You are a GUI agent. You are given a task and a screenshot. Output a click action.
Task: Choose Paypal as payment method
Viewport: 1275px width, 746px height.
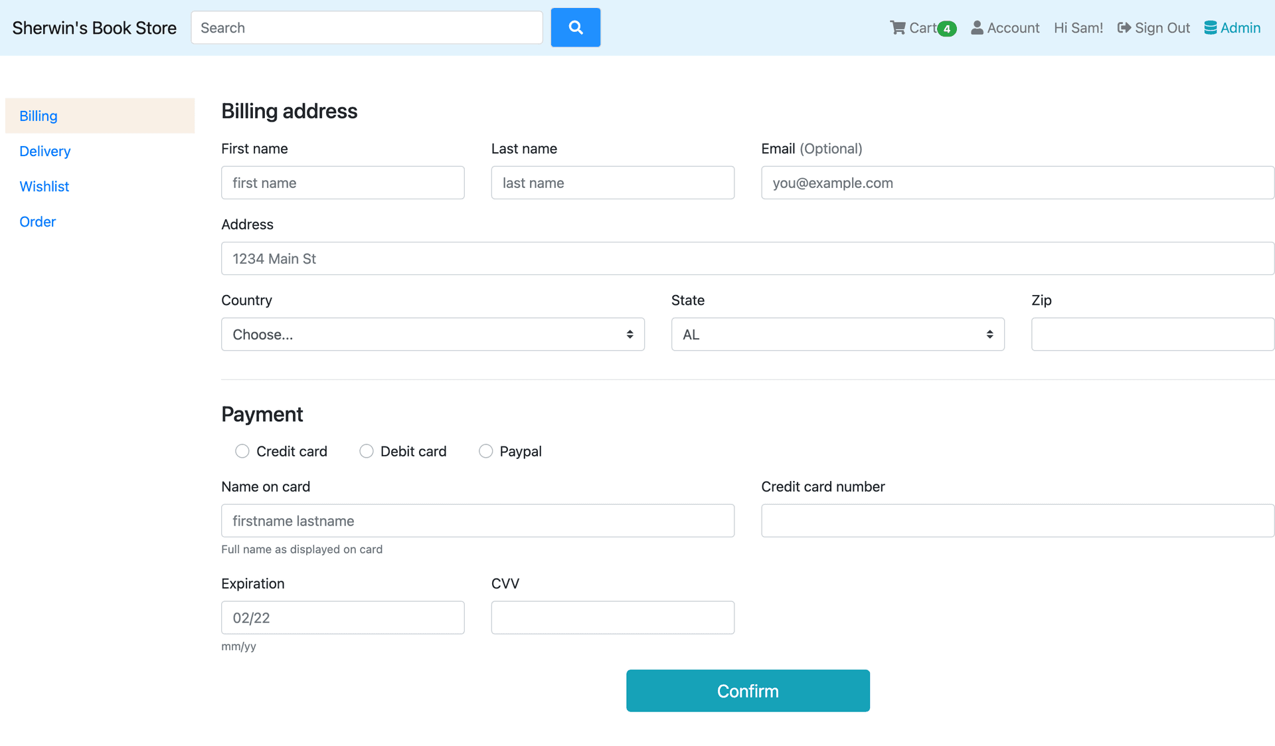(486, 451)
